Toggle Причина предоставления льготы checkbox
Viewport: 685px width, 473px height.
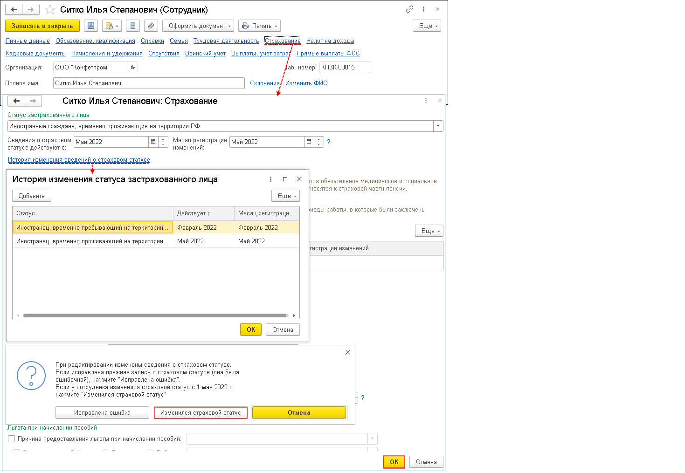click(12, 439)
